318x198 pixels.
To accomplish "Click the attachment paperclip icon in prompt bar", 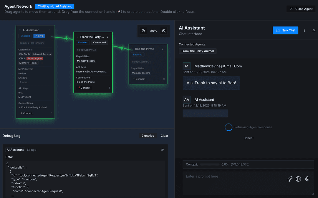I will pyautogui.click(x=290, y=179).
